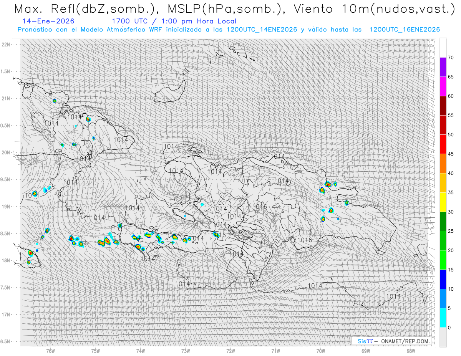Click the '75W' longitude label
The image size is (461, 356).
[96, 351]
